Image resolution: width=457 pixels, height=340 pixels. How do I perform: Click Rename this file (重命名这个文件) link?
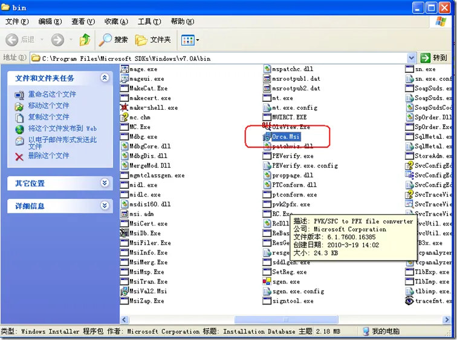coord(52,95)
